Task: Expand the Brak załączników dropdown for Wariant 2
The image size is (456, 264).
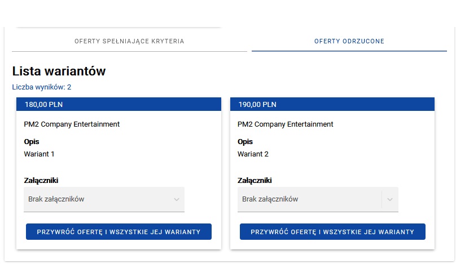Action: pos(309,199)
